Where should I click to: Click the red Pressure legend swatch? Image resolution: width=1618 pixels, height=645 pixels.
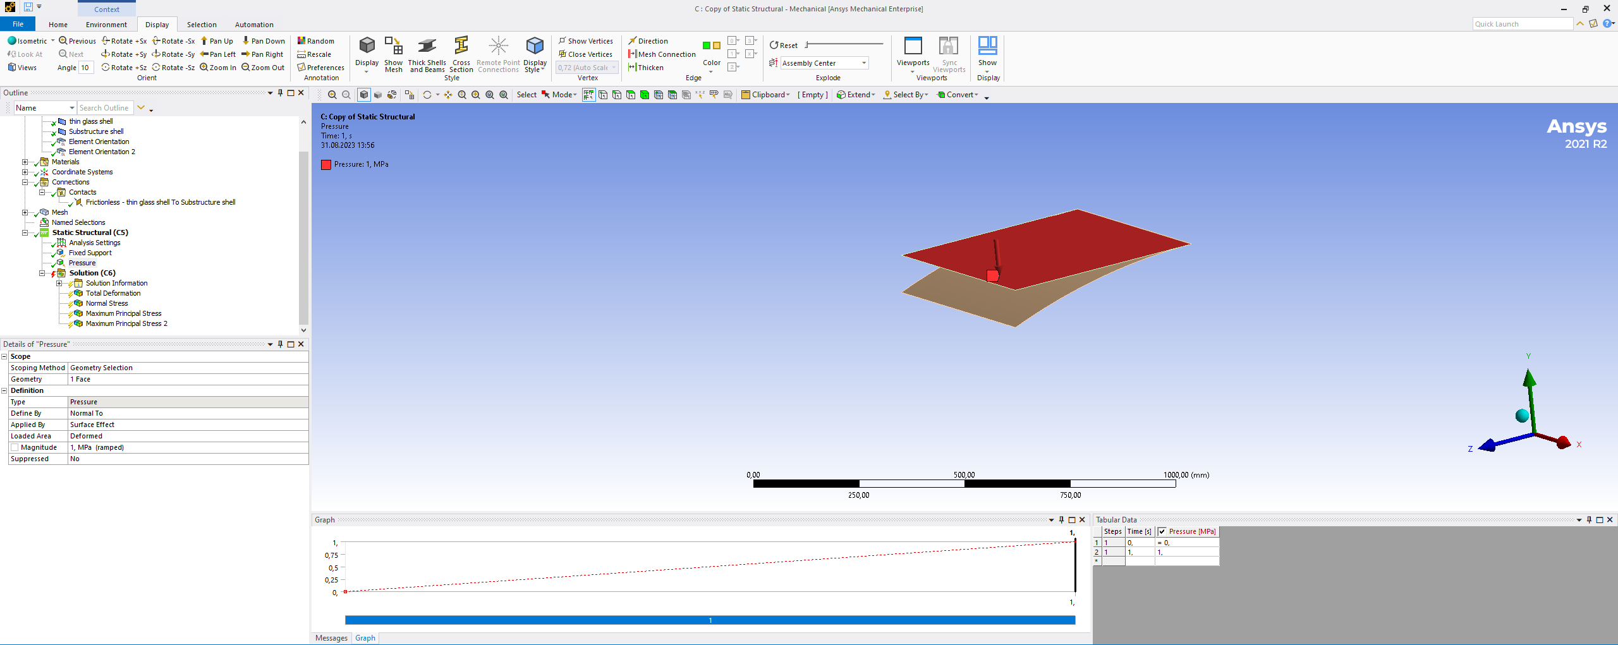pos(326,164)
